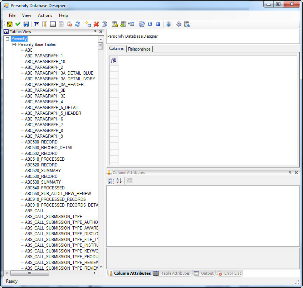303x288 pixels.
Task: Collapse the Personify Base Tables node
Action: (14, 44)
